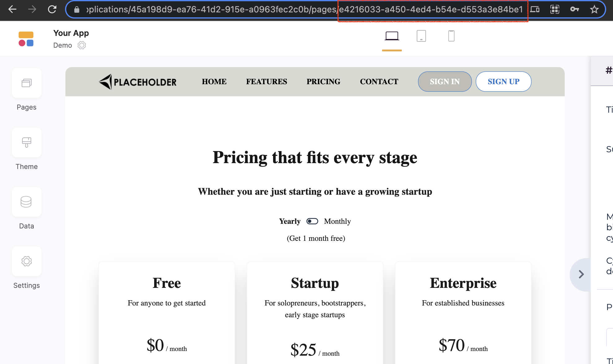Click the Your App logo thumbnail

[x=26, y=38]
